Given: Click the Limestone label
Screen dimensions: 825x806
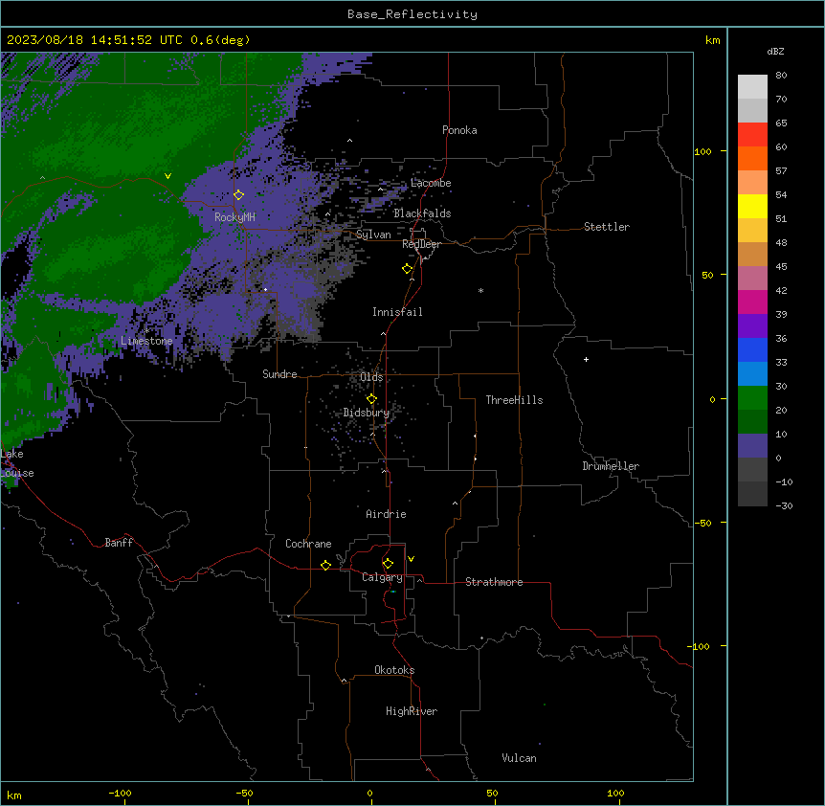Looking at the screenshot, I should 146,341.
